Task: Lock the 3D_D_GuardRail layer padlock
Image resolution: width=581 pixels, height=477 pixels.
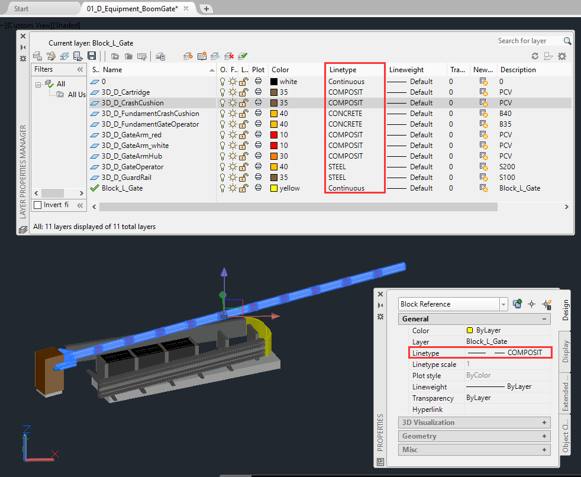Action: [243, 178]
